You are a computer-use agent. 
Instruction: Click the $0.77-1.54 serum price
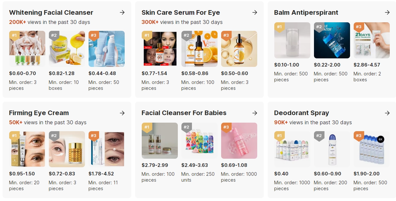tap(154, 73)
